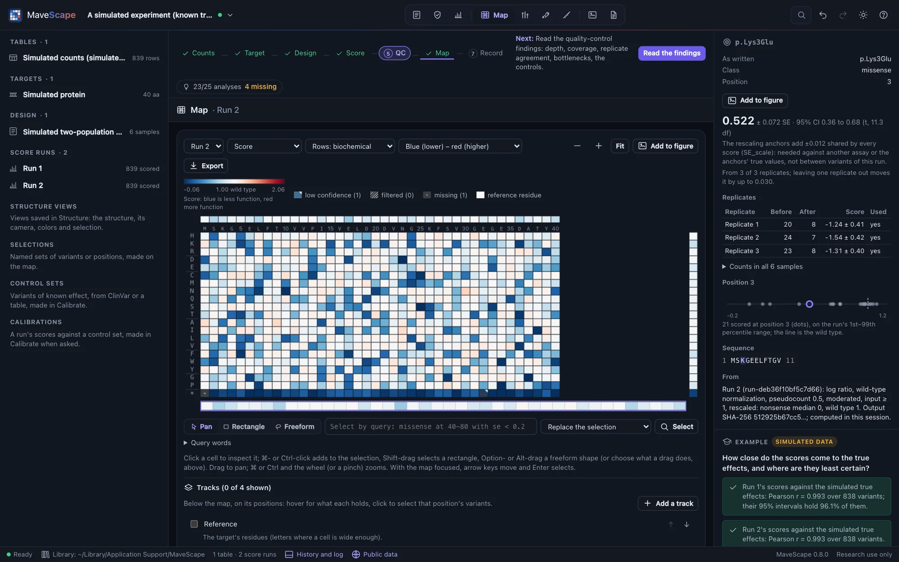Go to the QC workflow step
Image resolution: width=899 pixels, height=562 pixels.
coord(395,53)
